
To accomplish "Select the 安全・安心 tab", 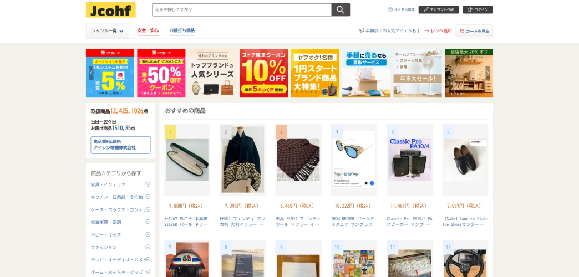I will click(148, 30).
